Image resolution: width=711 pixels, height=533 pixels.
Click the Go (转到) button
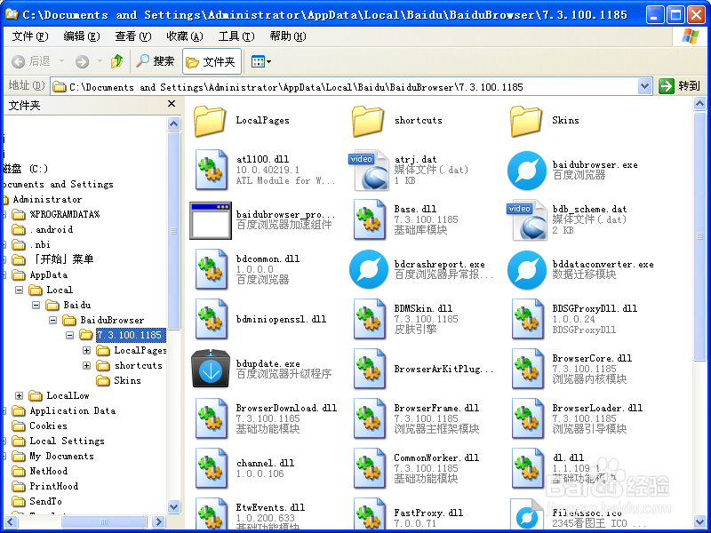click(680, 85)
